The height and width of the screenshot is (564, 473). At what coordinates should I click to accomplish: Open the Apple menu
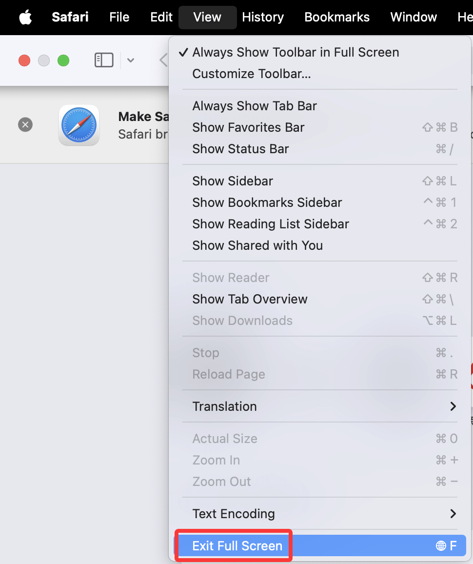click(24, 17)
